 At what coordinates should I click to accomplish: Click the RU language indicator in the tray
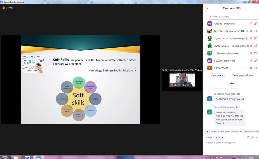[x=213, y=158]
